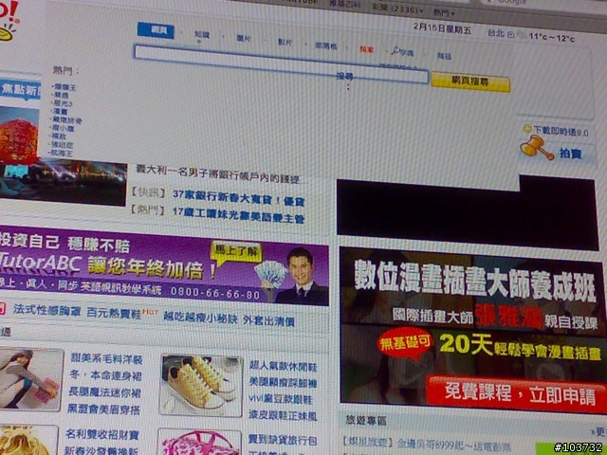Click the gold item thumbnail beside 名利雙收招財寶
Image resolution: width=607 pixels, height=455 pixels.
click(x=28, y=440)
